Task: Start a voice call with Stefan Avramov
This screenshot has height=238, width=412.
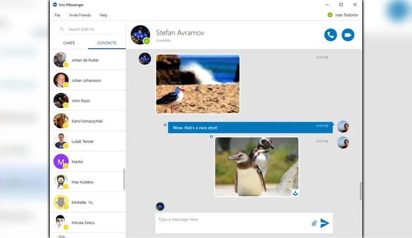Action: pyautogui.click(x=330, y=35)
